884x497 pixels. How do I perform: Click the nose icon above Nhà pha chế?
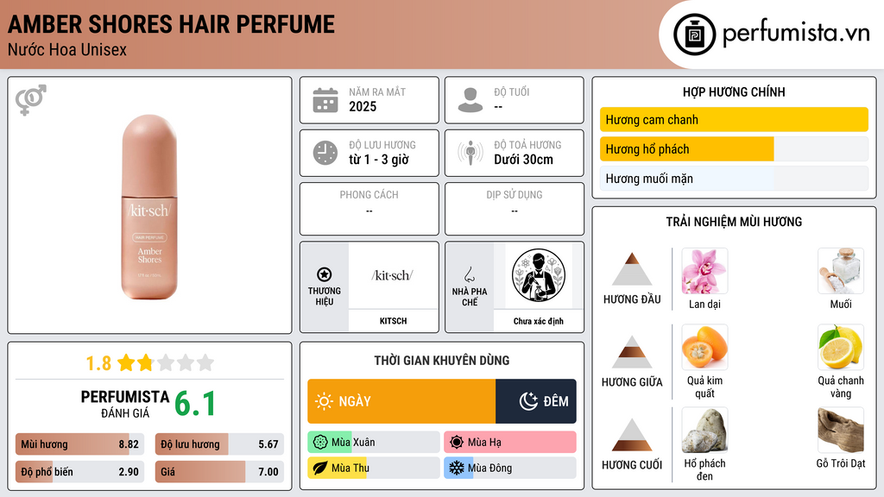pyautogui.click(x=469, y=274)
